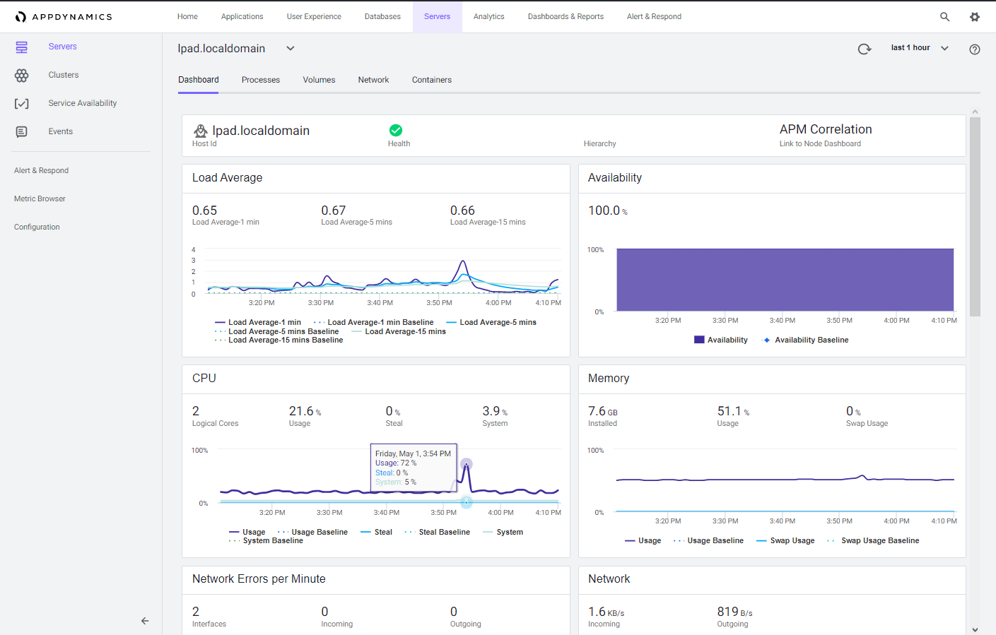Click the host icon beside Ipad.localdomain card title
The height and width of the screenshot is (635, 996).
click(201, 131)
